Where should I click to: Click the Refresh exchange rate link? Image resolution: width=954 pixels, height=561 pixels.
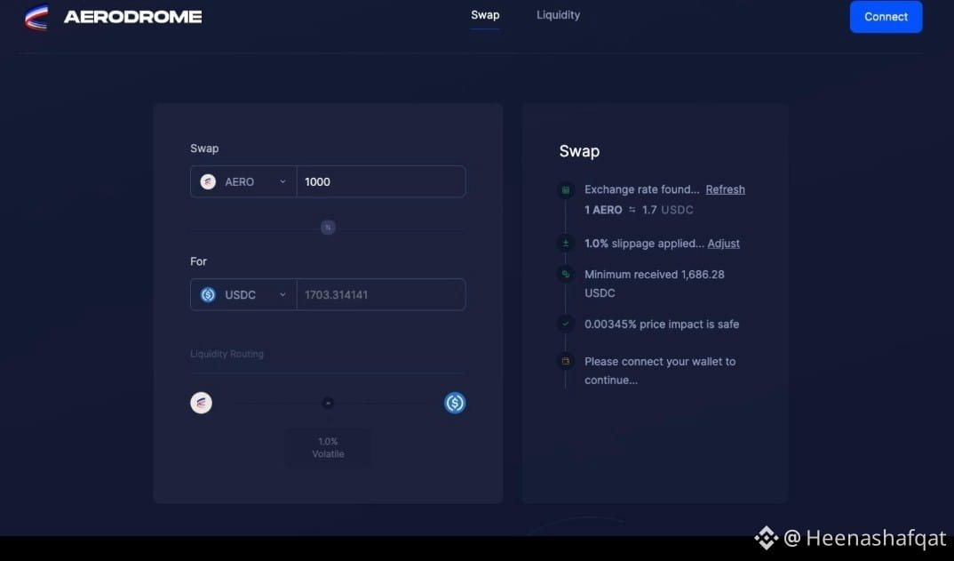click(725, 189)
